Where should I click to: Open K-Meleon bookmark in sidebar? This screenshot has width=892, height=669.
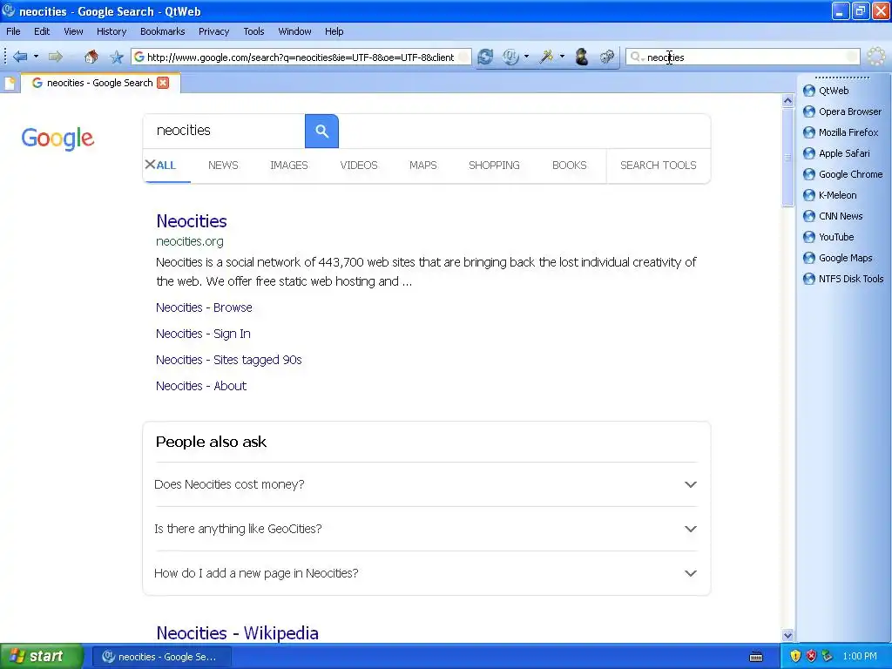coord(830,196)
